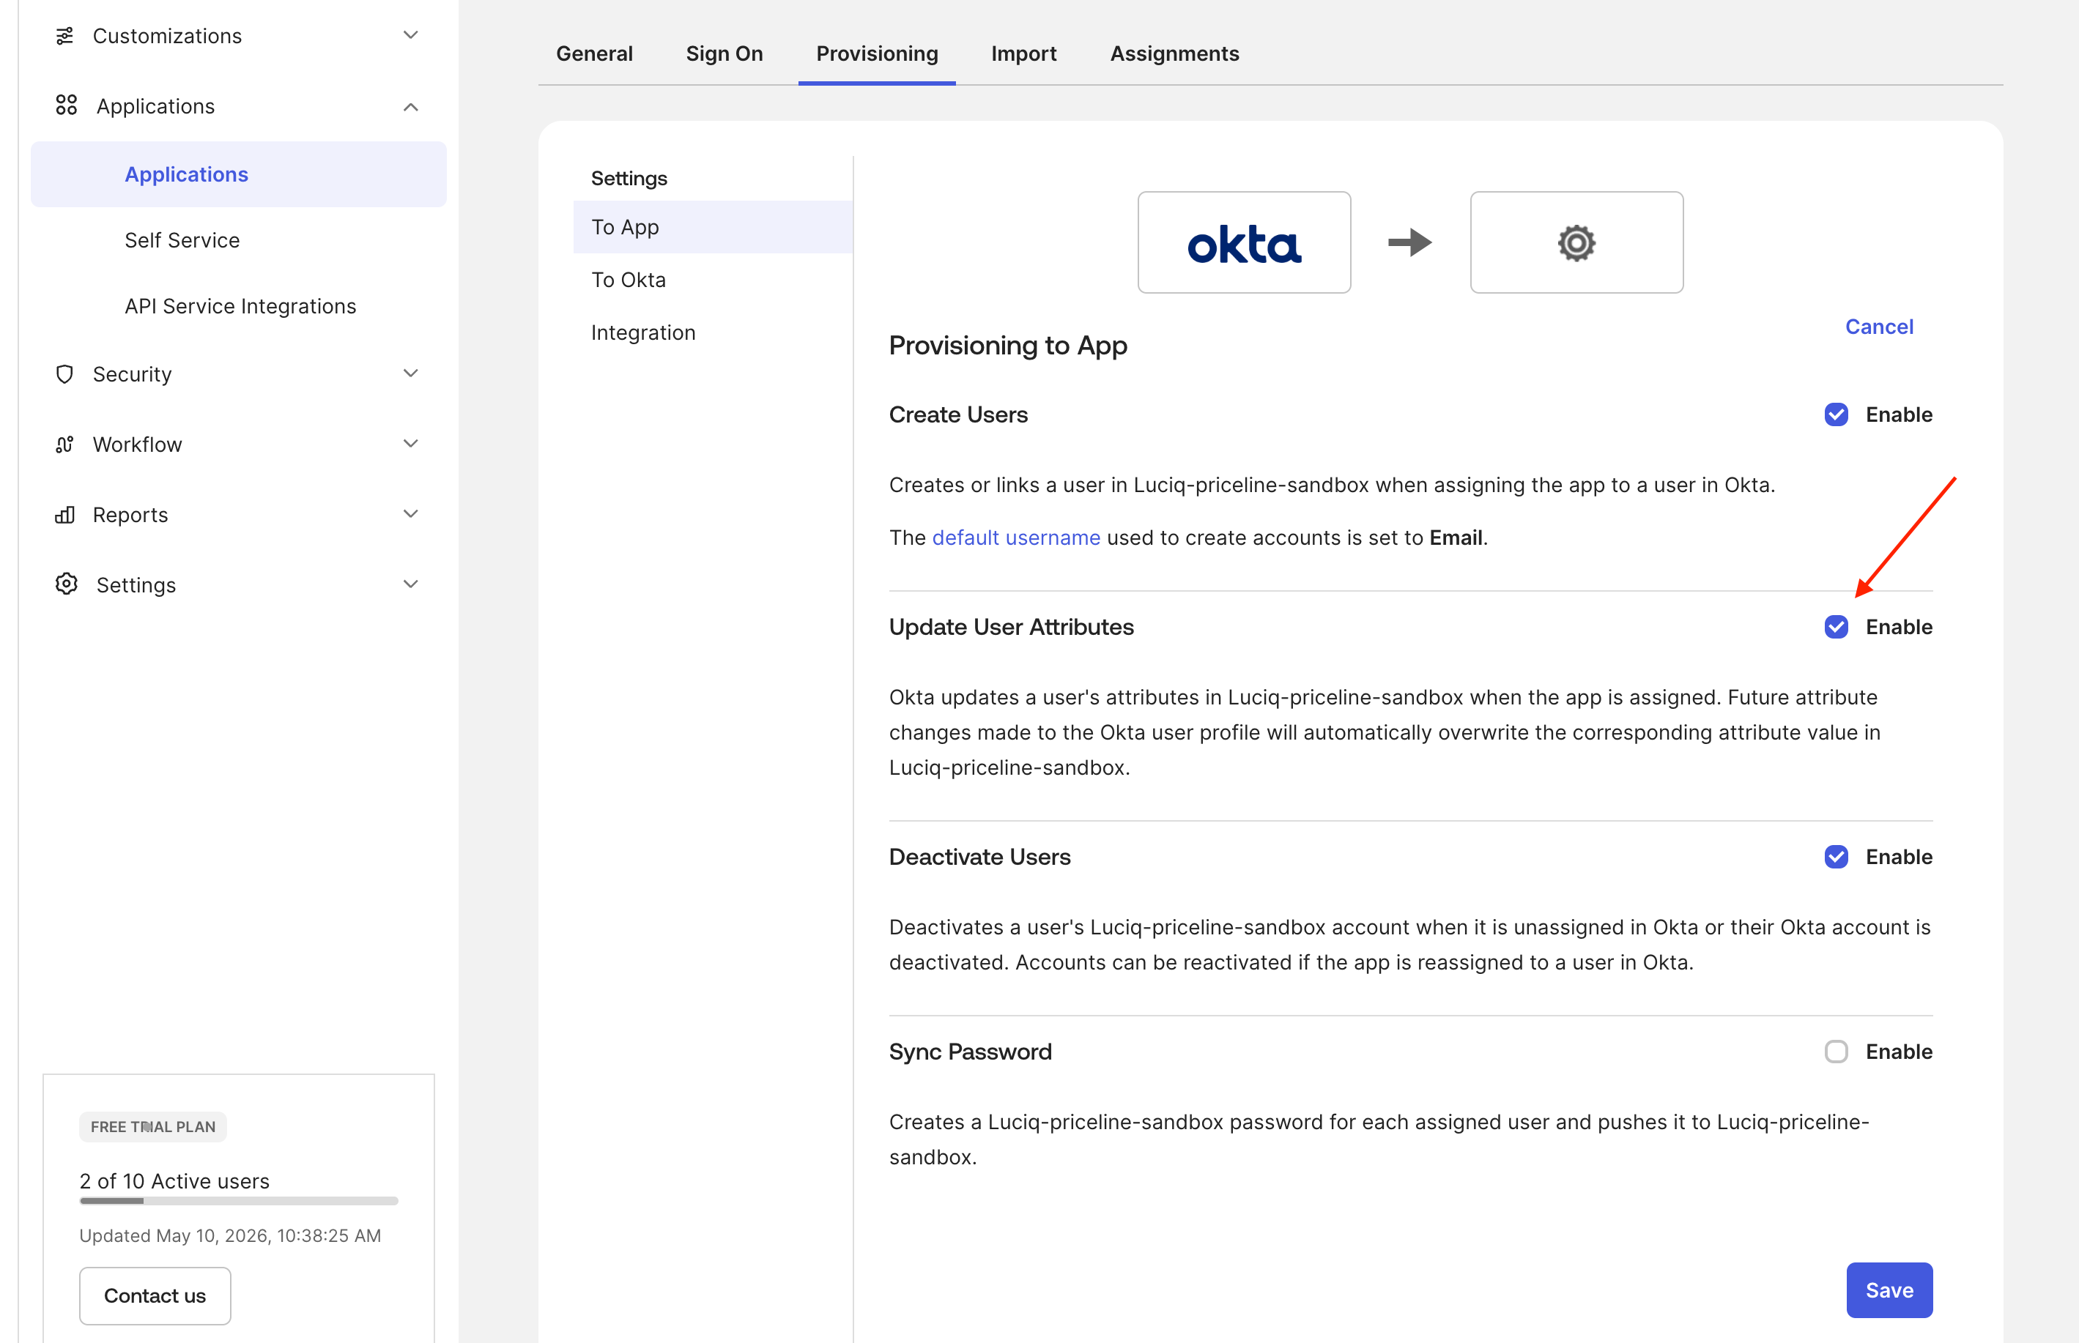Click the Okta logo box

(x=1244, y=242)
